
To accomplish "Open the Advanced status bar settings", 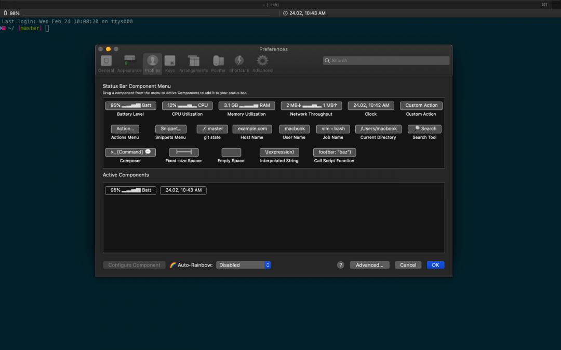I will click(x=369, y=265).
